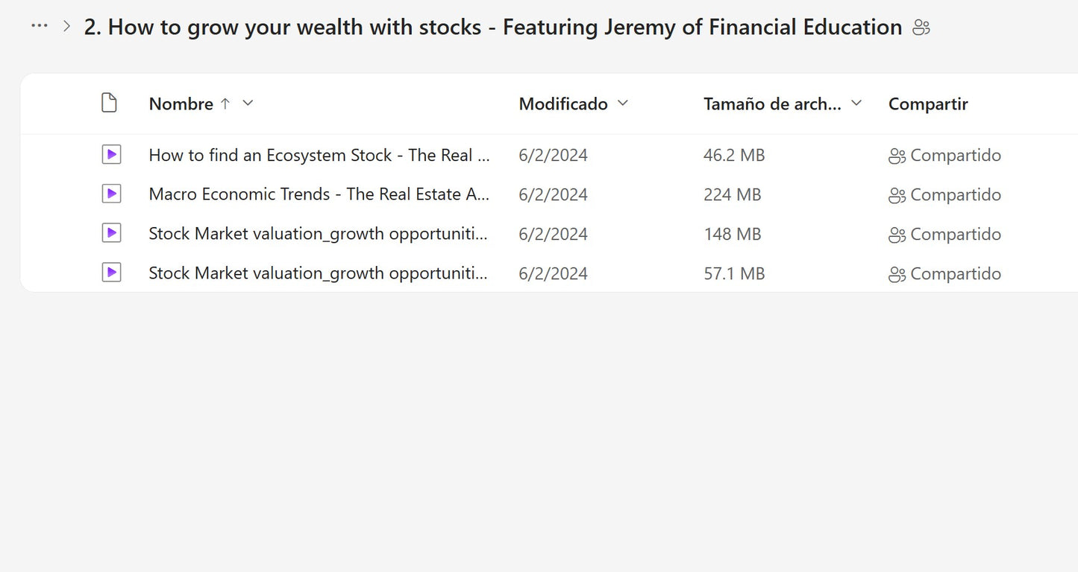The image size is (1078, 572).
Task: Open the 57.1 MB Stock Market valuation video
Action: [x=319, y=273]
